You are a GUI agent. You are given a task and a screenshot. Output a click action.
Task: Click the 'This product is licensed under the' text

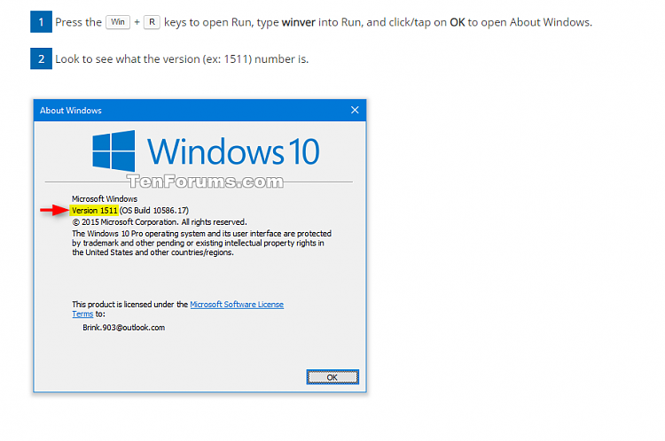click(129, 304)
